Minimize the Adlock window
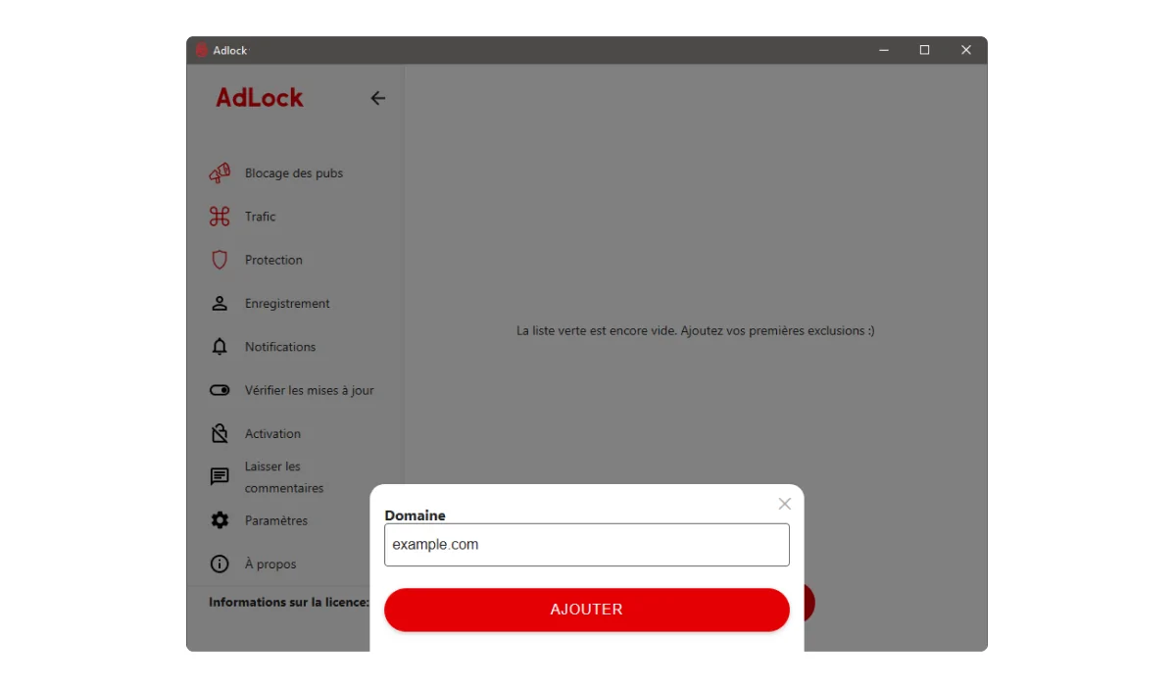Viewport: 1176px width, 686px height. click(x=884, y=50)
